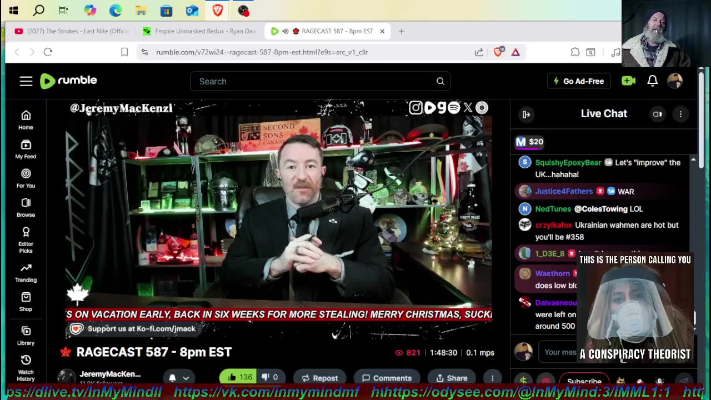Open Live Chat three-dot options
Image resolution: width=711 pixels, height=400 pixels.
point(680,114)
